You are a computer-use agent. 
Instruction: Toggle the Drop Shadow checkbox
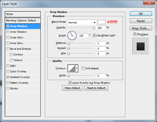(8, 26)
